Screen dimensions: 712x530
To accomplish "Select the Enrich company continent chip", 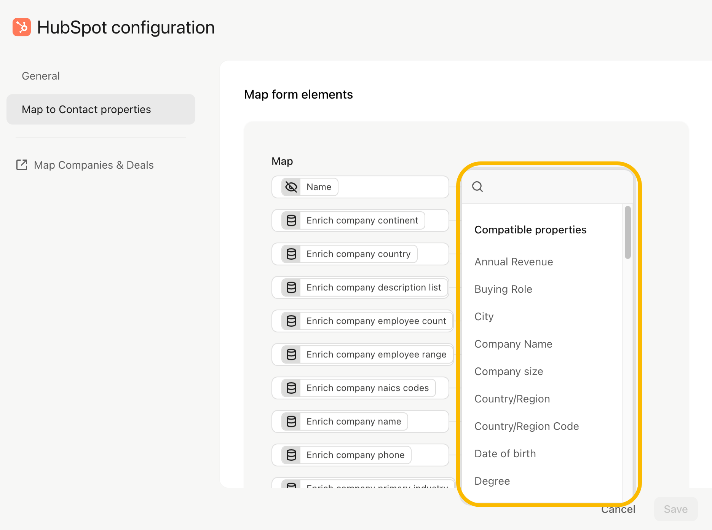I will coord(353,220).
